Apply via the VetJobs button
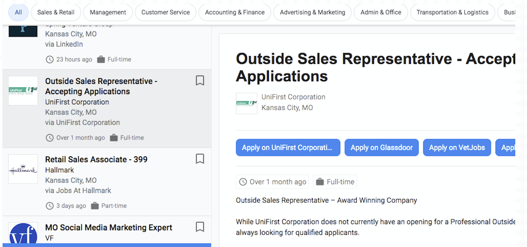527x247 pixels. pos(457,148)
